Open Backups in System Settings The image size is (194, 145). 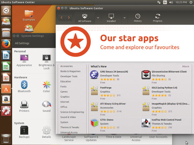coord(24,132)
